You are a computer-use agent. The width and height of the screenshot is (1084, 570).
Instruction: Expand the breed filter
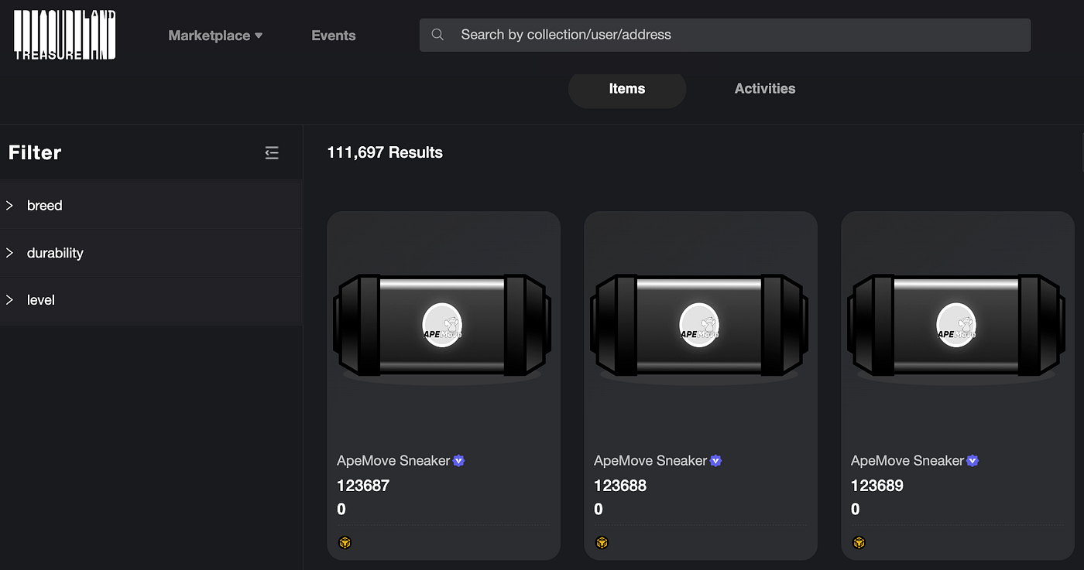[151, 206]
